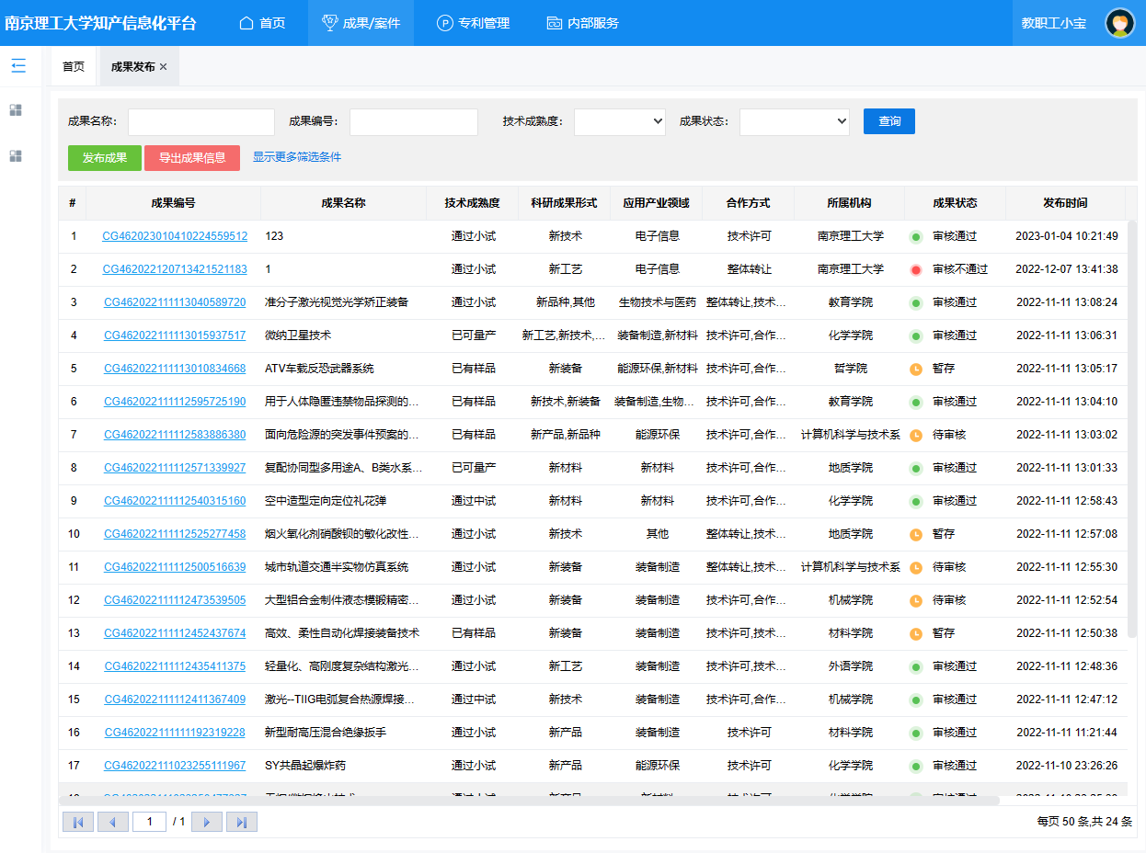The height and width of the screenshot is (853, 1146).
Task: Focus the 成果名称 input field
Action: click(x=201, y=121)
